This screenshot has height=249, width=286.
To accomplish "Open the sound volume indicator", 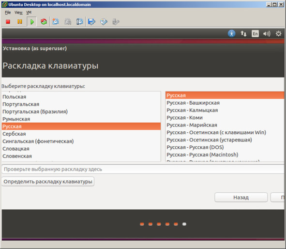I will click(267, 33).
